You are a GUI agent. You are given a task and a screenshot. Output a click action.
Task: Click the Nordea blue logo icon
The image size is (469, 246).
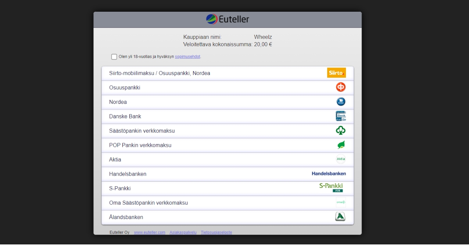(x=341, y=102)
